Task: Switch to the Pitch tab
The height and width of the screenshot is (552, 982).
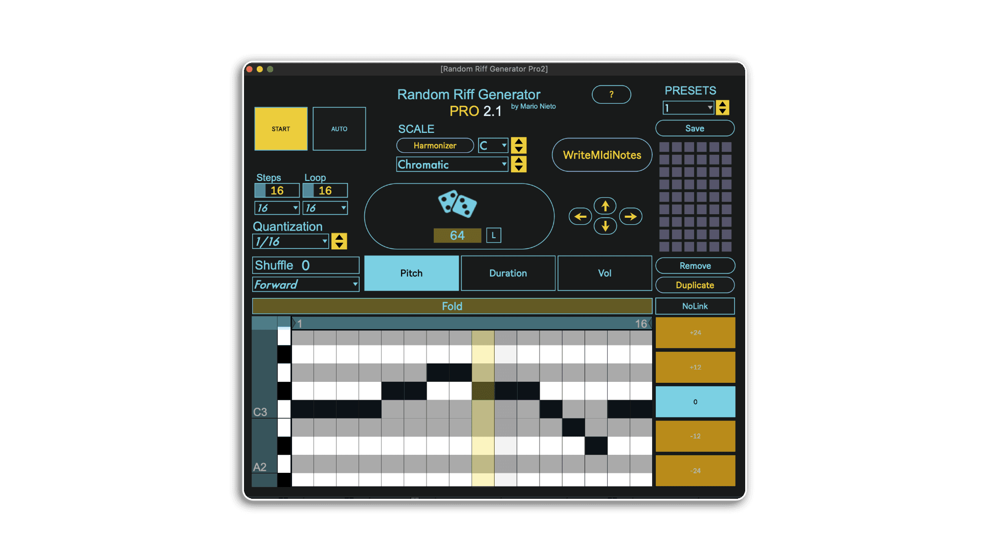Action: pyautogui.click(x=411, y=273)
